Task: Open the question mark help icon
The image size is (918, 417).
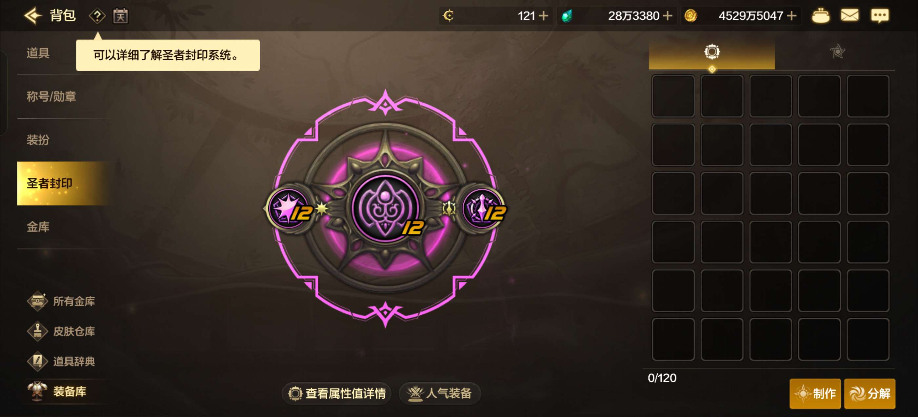Action: (97, 16)
